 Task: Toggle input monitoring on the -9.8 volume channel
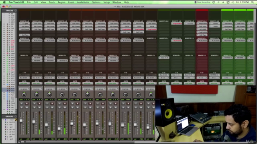pyautogui.click(x=72, y=103)
